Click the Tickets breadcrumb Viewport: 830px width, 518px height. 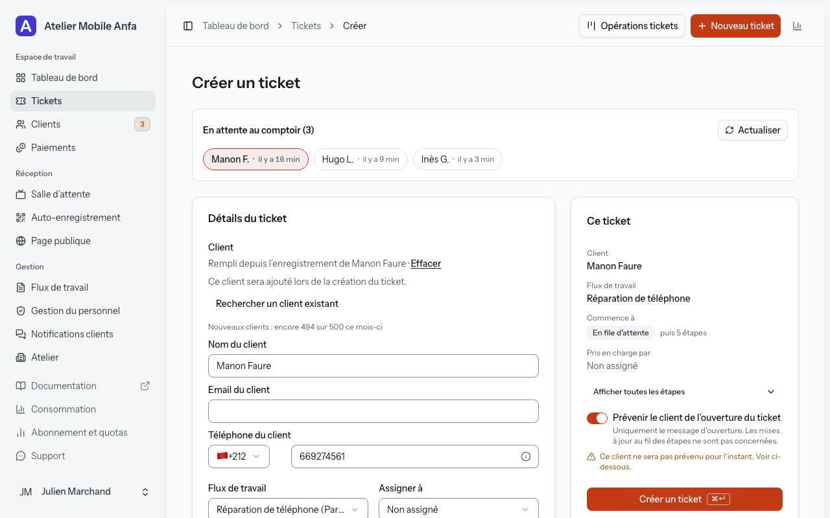click(306, 26)
